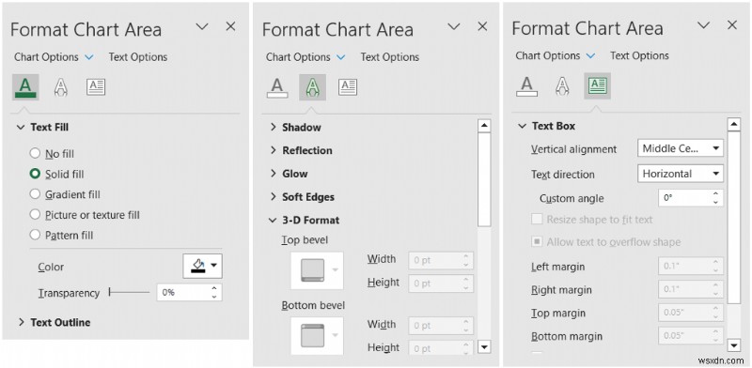Select Textbox icon in left pane
This screenshot has height=368, width=752.
pyautogui.click(x=96, y=87)
